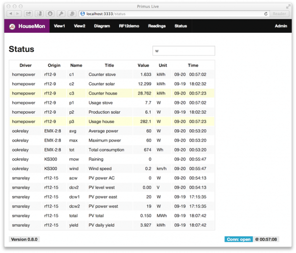
Task: Open the RF12demo tab
Action: click(x=129, y=26)
